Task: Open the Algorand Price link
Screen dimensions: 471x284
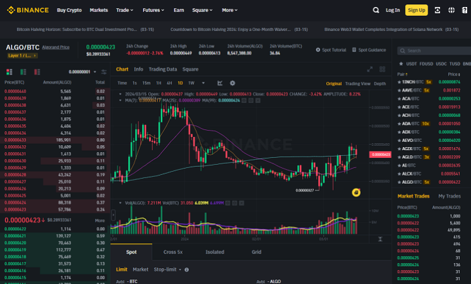Action: [56, 47]
